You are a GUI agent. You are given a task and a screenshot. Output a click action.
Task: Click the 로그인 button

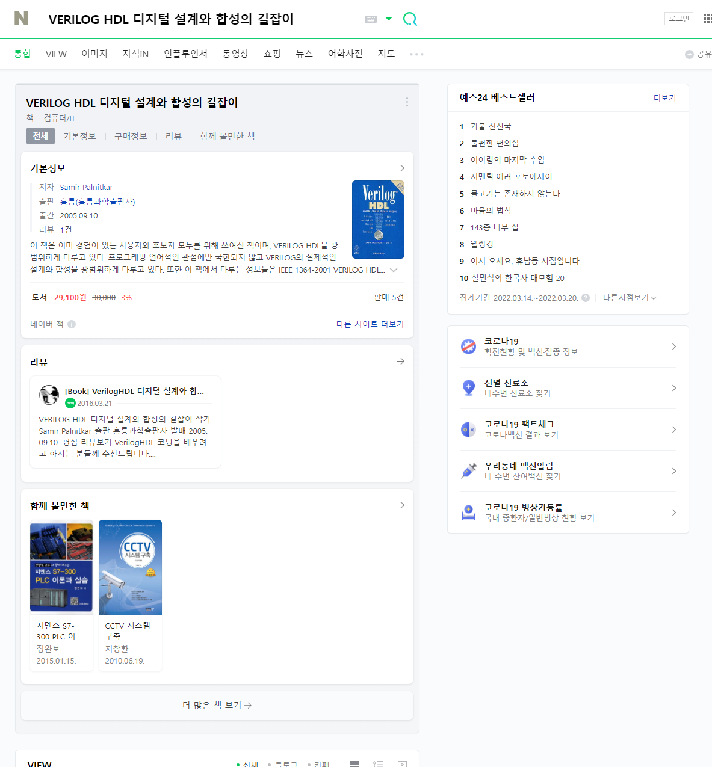click(679, 19)
